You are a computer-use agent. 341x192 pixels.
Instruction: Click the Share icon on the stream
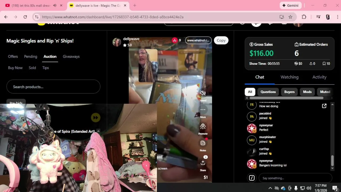click(203, 163)
